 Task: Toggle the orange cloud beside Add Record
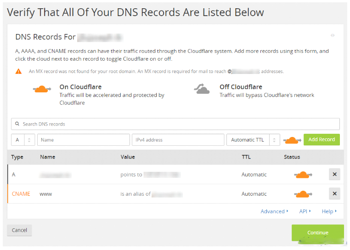pyautogui.click(x=292, y=140)
